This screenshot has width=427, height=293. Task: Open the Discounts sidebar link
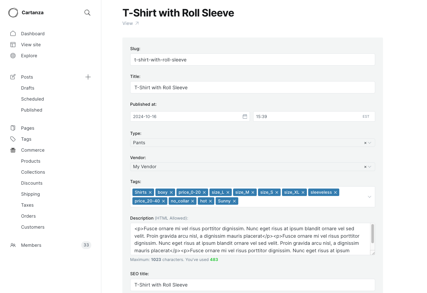click(x=32, y=183)
